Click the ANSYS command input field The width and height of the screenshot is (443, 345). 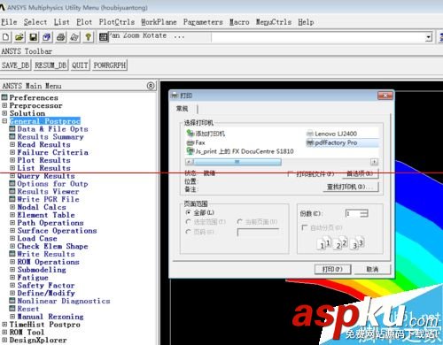[x=318, y=37]
